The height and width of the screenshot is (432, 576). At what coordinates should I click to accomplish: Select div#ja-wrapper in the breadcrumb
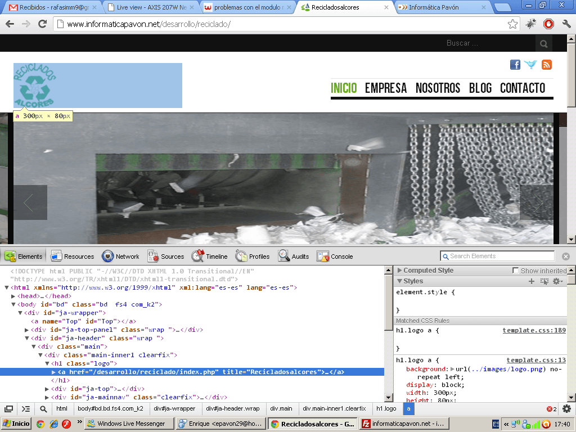[x=174, y=408]
